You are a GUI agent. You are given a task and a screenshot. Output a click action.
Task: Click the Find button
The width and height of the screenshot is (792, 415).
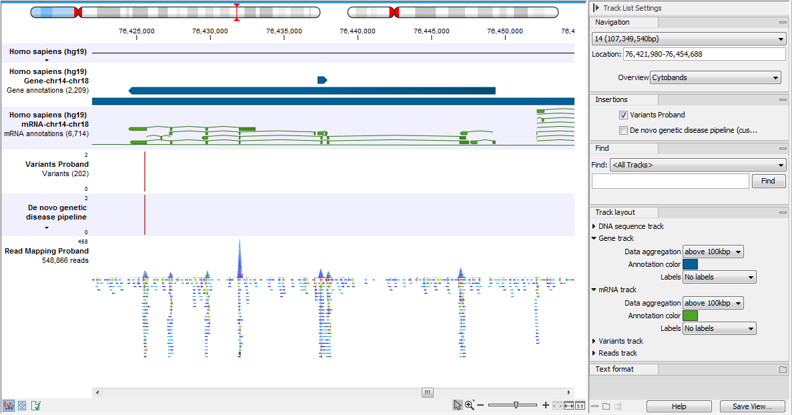pos(768,181)
